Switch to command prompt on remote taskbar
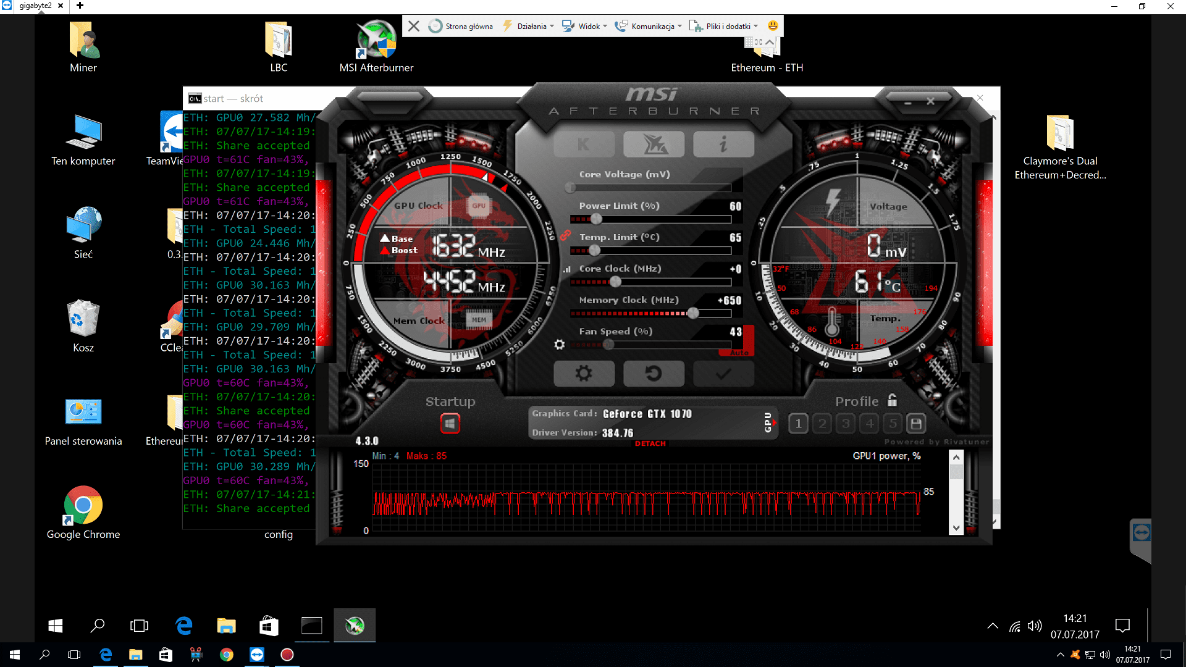1186x667 pixels. [x=312, y=626]
